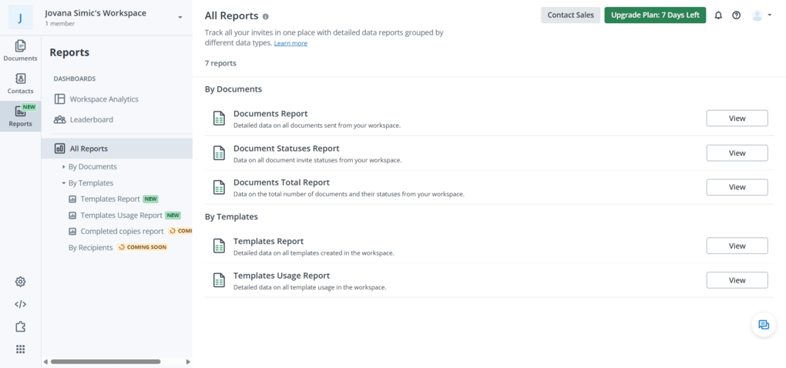Open workspace settings gear icon
This screenshot has width=786, height=368.
coord(20,282)
